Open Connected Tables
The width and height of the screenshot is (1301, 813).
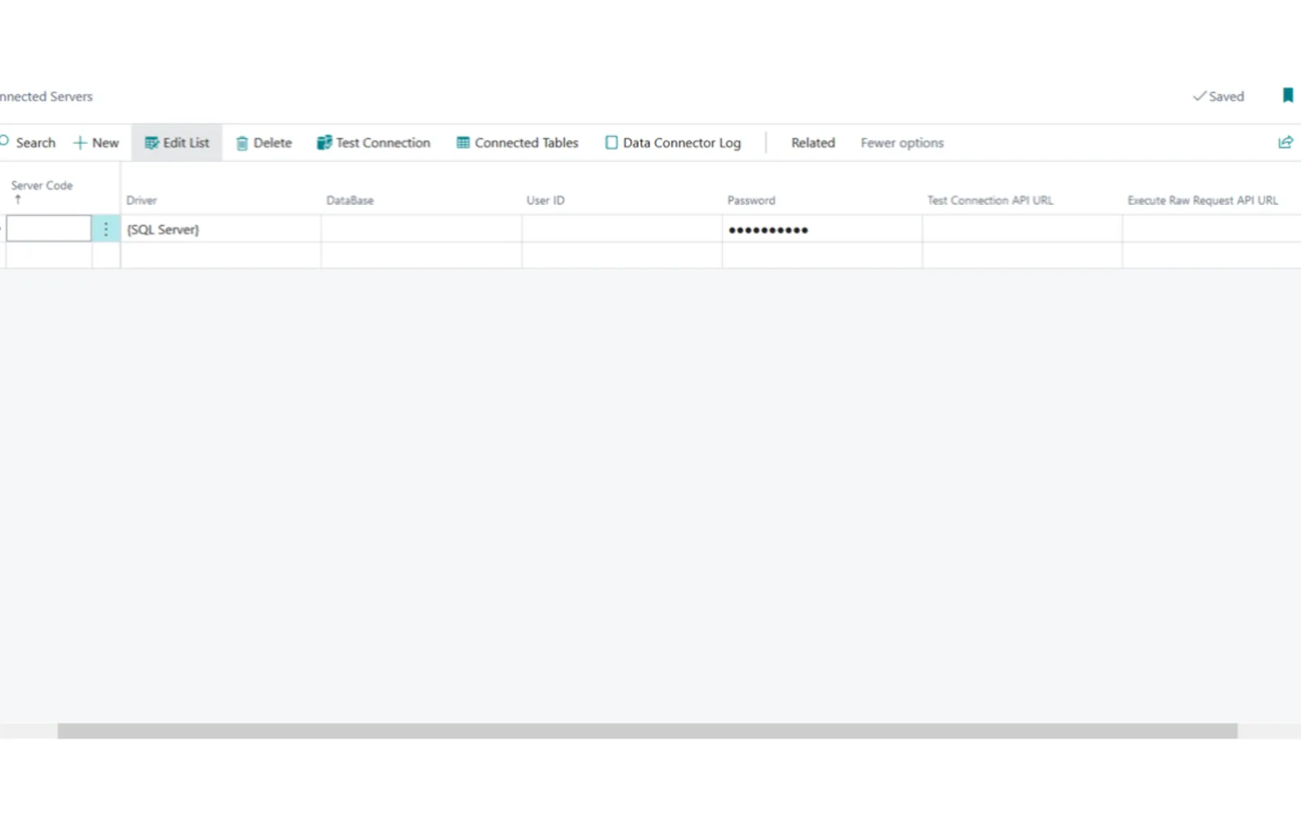click(x=517, y=143)
